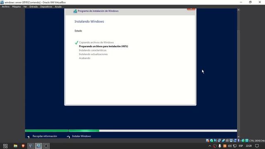The image size is (265, 149).
Task: Click the processor status icon with V
Action: (x=238, y=141)
